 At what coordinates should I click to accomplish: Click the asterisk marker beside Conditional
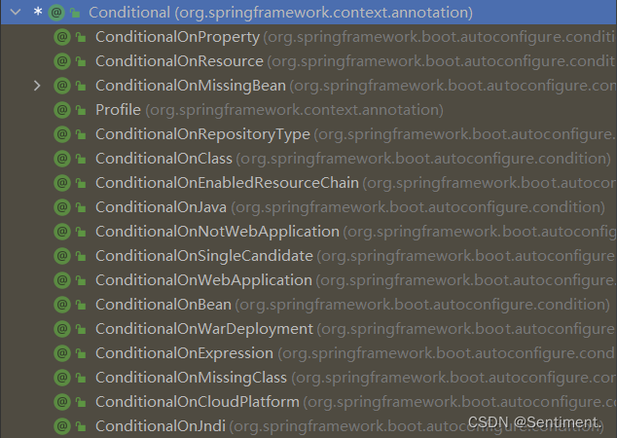38,12
